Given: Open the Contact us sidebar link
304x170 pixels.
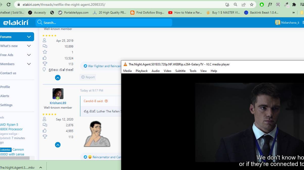Looking at the screenshot, I should coord(8,73).
